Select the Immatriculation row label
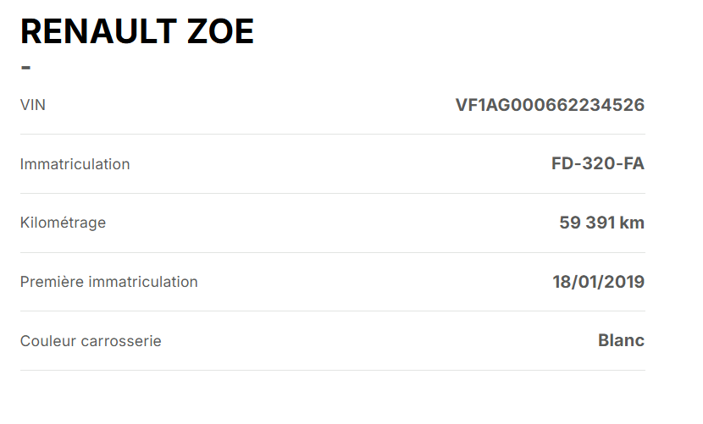The image size is (703, 424). pyautogui.click(x=75, y=164)
